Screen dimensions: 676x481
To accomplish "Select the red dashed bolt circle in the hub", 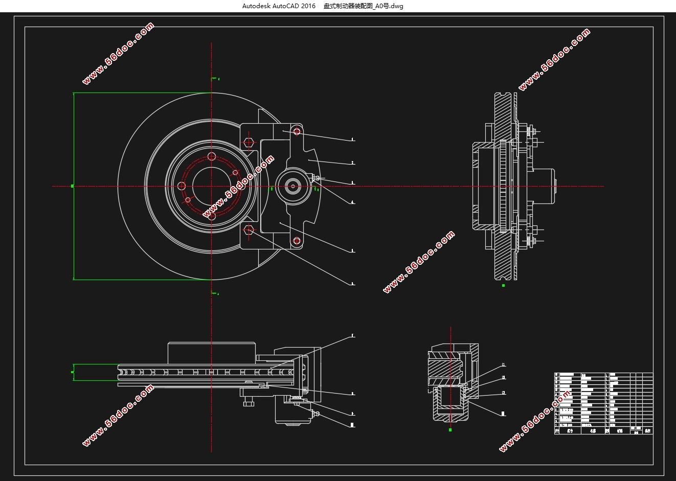I will coord(211,186).
